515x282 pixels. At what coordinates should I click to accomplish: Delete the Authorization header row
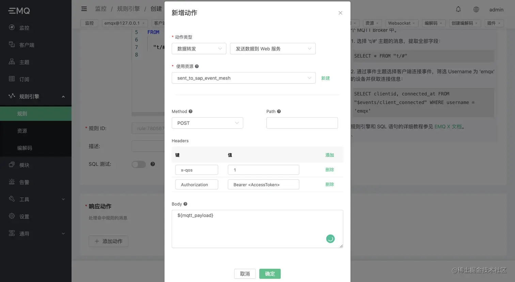(329, 184)
